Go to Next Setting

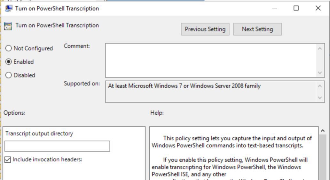coord(257,29)
